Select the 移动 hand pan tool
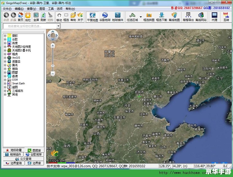This screenshot has width=233, height=177. (59, 17)
